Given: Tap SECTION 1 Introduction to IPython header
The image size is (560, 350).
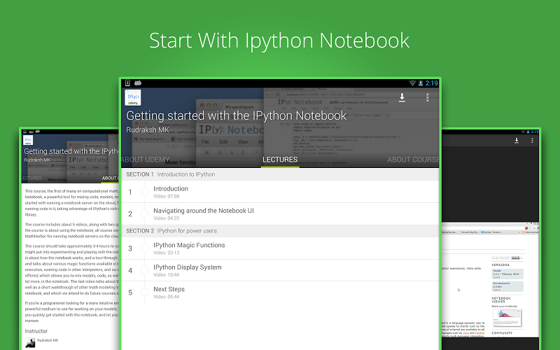Looking at the screenshot, I should tap(280, 174).
